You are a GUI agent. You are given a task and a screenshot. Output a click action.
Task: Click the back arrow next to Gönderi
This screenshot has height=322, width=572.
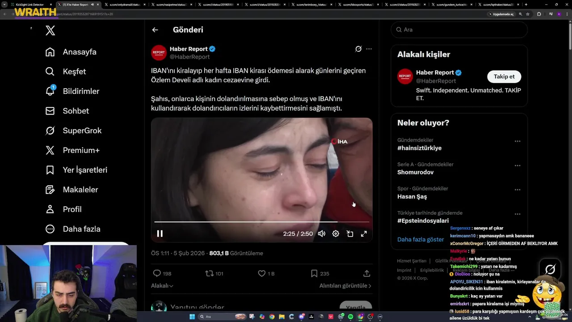155,30
